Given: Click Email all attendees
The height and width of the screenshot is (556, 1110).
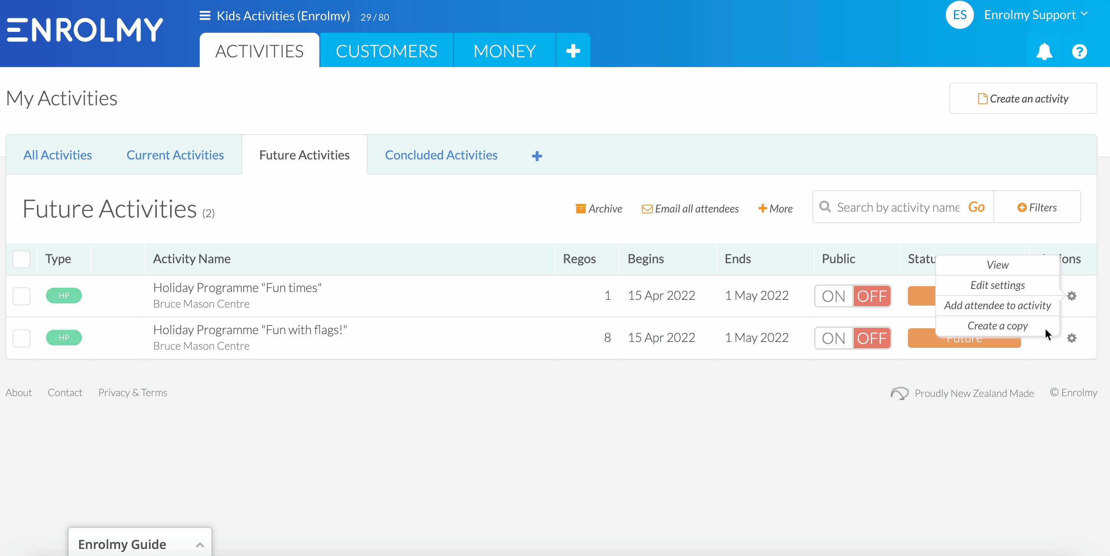Looking at the screenshot, I should click(x=690, y=209).
